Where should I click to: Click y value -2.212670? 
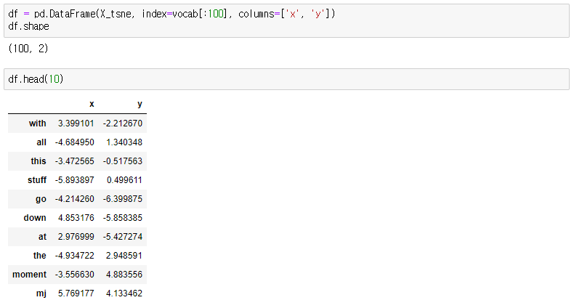[123, 123]
